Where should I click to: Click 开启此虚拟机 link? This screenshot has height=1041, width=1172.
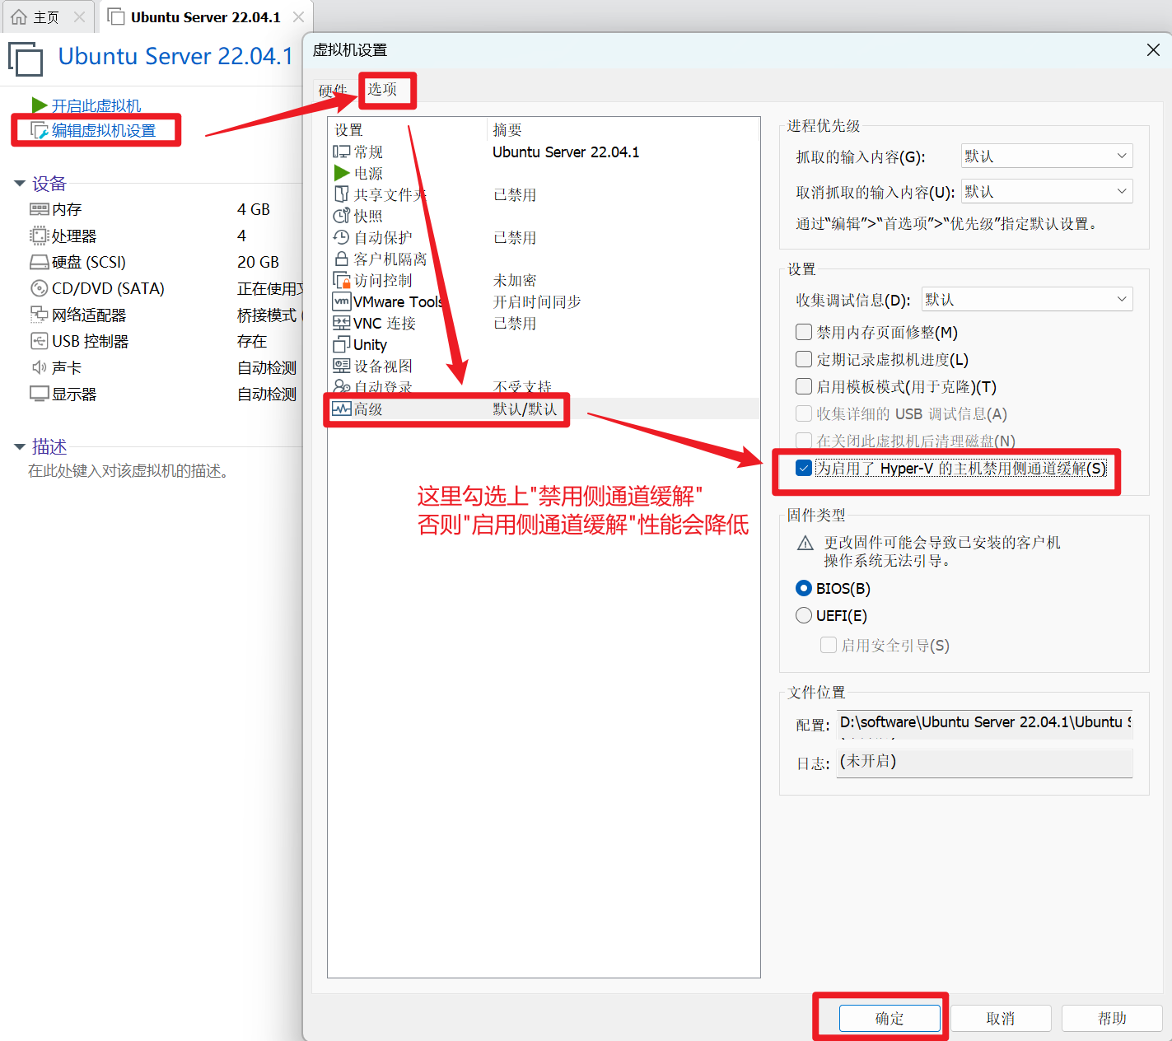click(x=96, y=105)
